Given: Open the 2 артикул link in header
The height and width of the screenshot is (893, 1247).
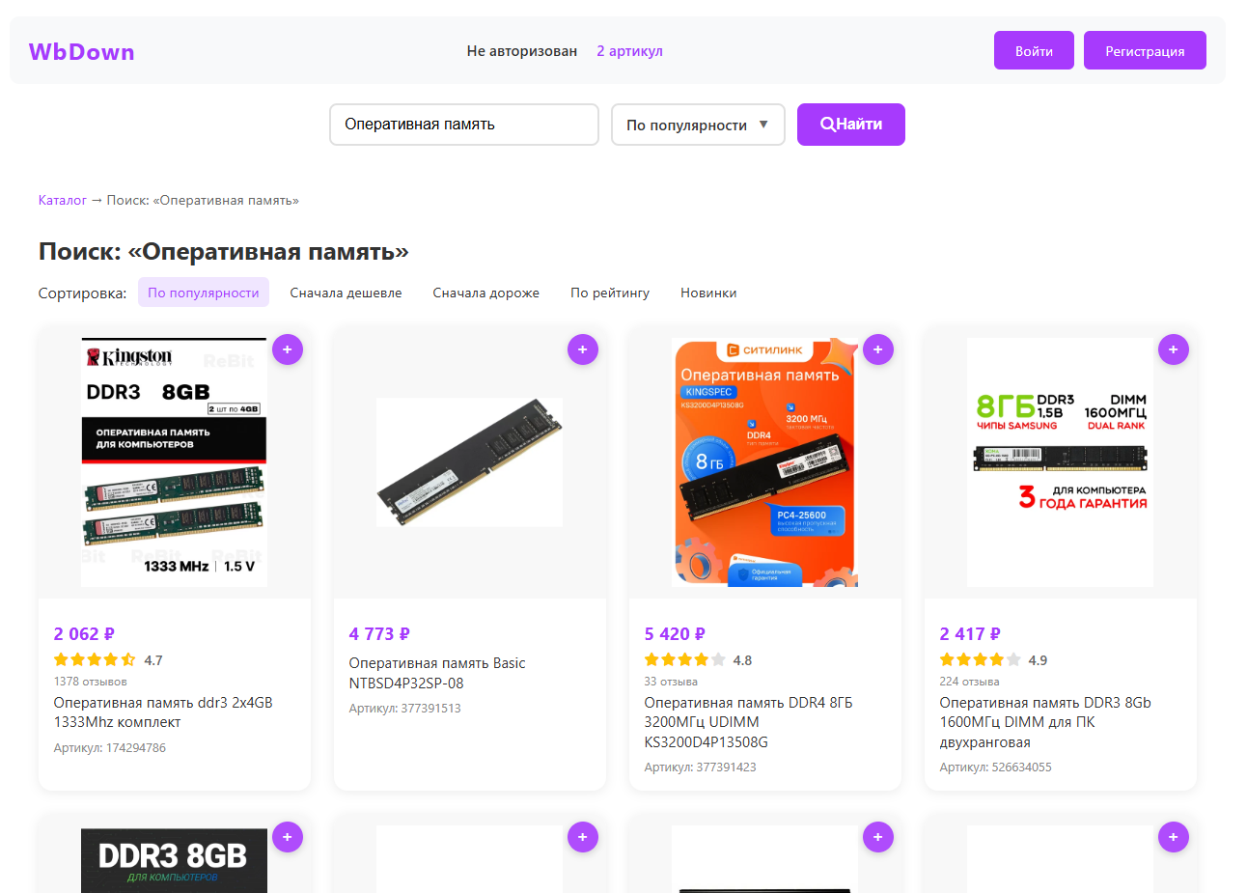Looking at the screenshot, I should (629, 50).
